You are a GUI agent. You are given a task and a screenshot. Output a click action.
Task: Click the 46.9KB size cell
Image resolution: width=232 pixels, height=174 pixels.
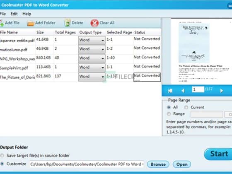point(42,48)
